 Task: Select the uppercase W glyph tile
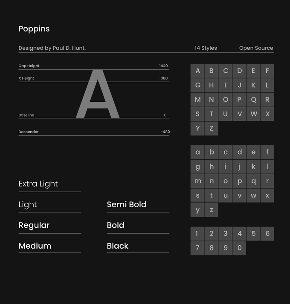click(253, 114)
